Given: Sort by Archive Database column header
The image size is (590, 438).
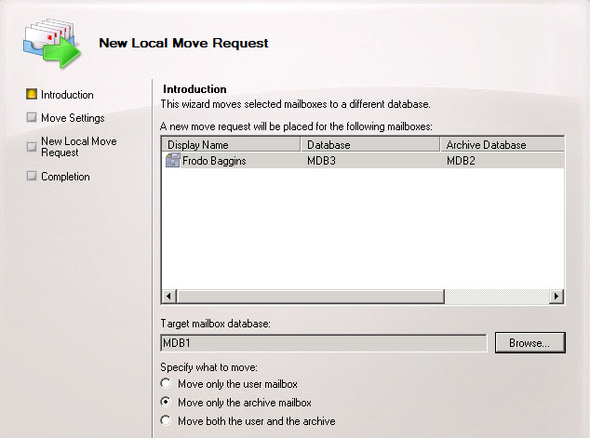Looking at the screenshot, I should [x=501, y=145].
